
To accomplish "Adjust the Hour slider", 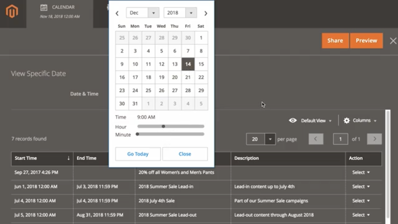I will coord(171,126).
